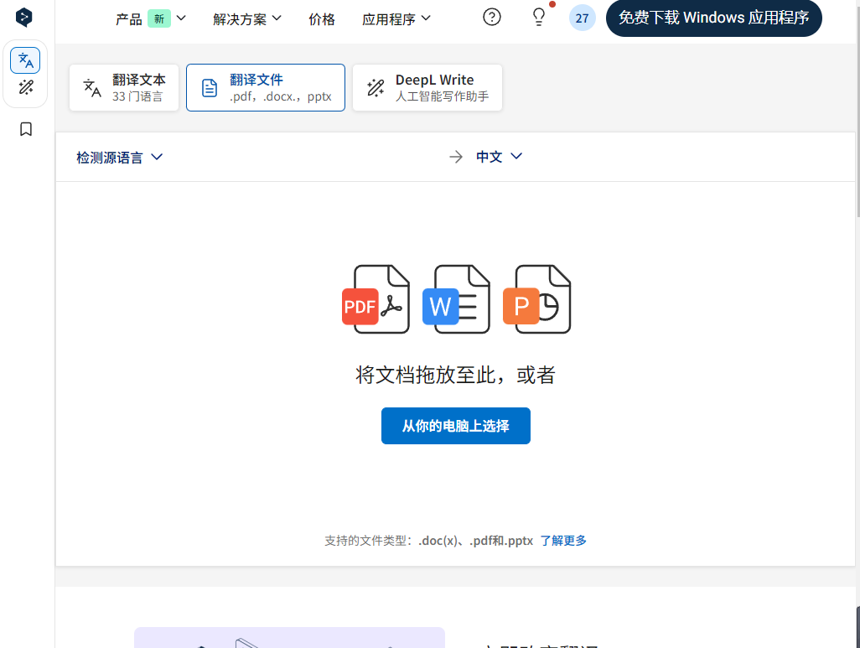Viewport: 860px width, 648px height.
Task: Switch to the 翻译文件 tab
Action: (x=266, y=88)
